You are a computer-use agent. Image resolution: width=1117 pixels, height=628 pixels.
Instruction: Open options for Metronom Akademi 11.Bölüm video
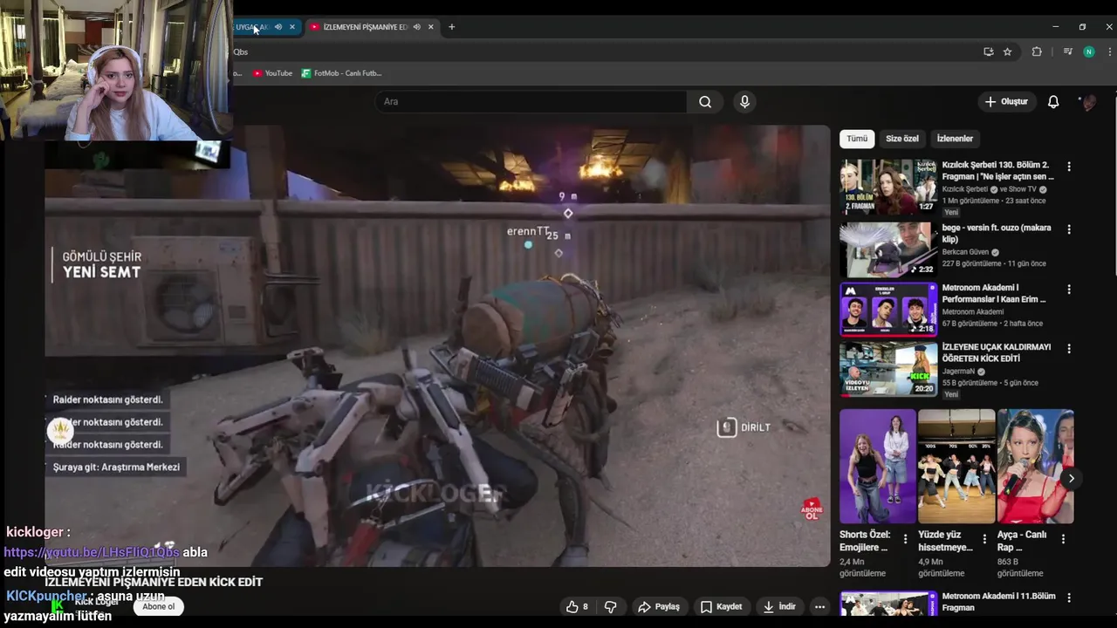click(x=1069, y=598)
